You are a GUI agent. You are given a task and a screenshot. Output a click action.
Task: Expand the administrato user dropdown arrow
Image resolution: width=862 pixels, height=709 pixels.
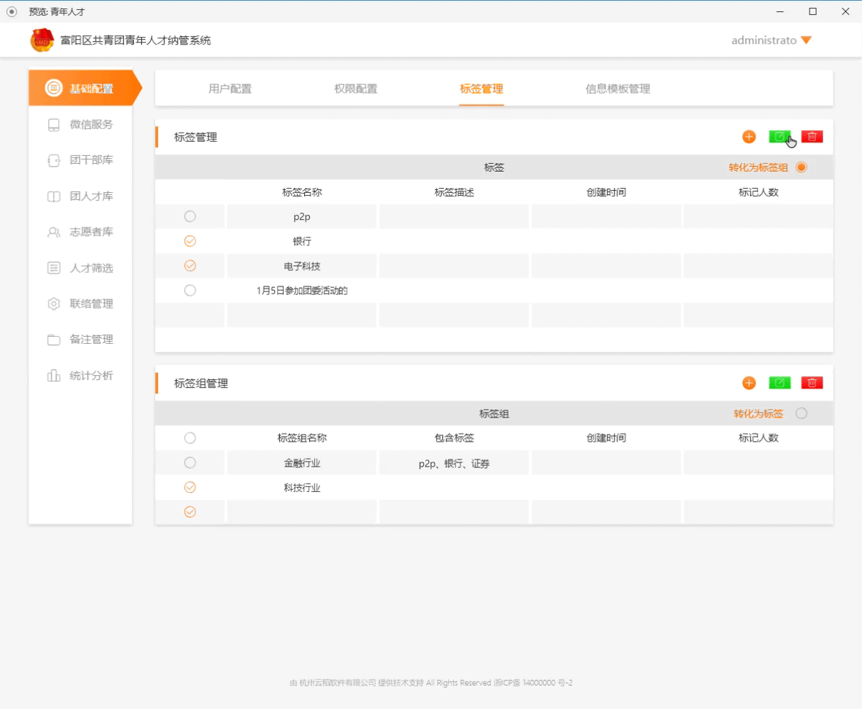806,40
